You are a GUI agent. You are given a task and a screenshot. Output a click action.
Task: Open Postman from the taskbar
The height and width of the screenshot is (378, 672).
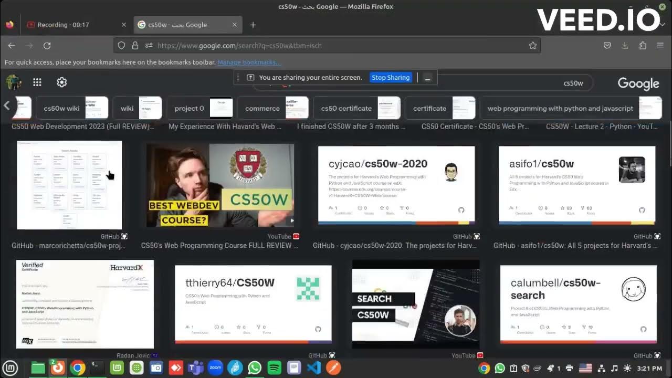tap(334, 368)
